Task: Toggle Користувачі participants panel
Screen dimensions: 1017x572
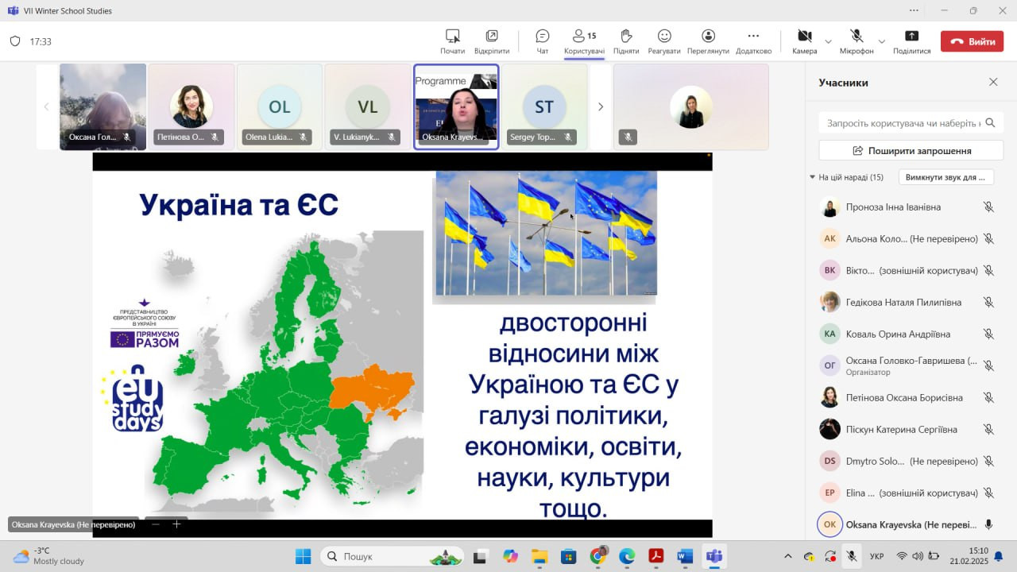Action: click(584, 41)
